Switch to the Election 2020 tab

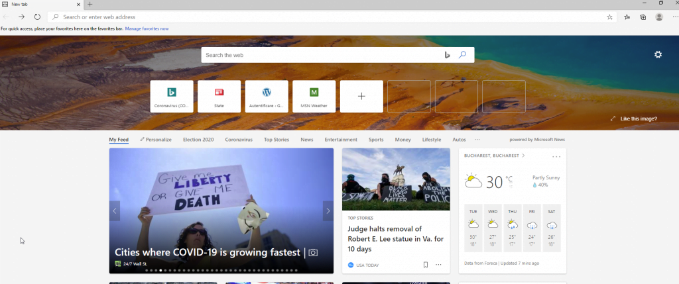[x=198, y=140]
